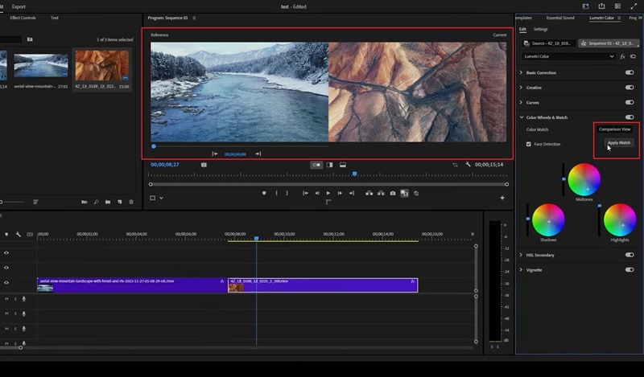
Task: Open the timeline wrench display settings
Action: pyautogui.click(x=19, y=235)
